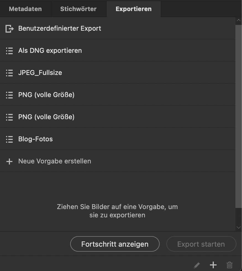Click the scrollbar down arrow of preset list
This screenshot has width=242, height=271.
tap(239, 227)
